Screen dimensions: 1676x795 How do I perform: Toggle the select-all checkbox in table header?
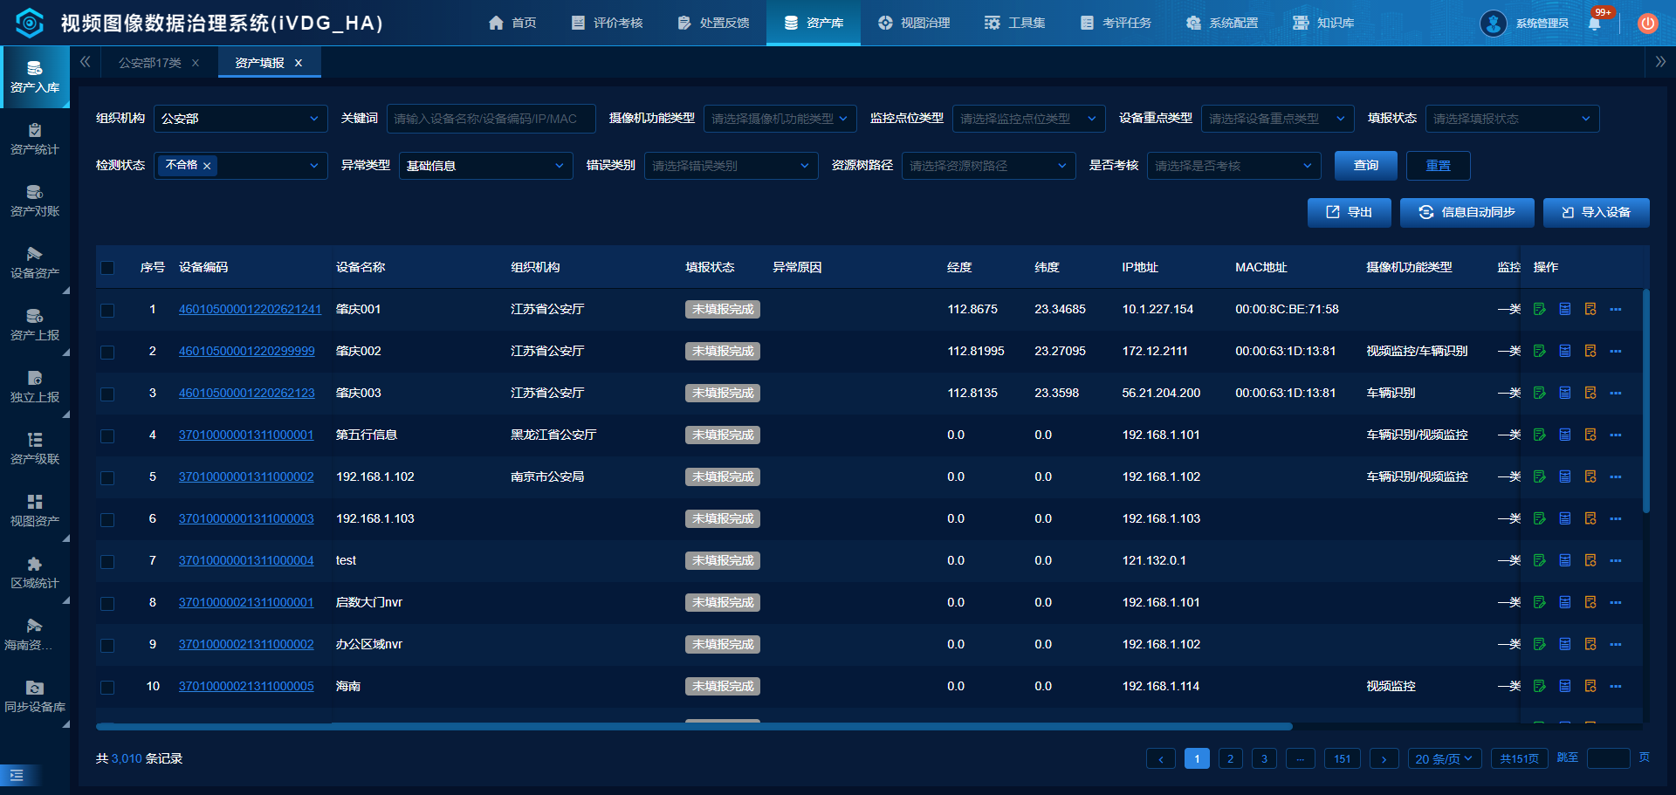point(107,268)
